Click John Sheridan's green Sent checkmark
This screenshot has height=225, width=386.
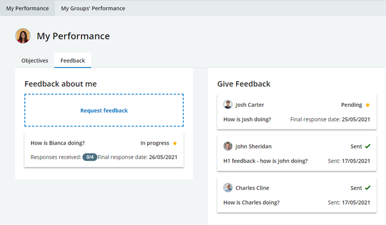367,146
